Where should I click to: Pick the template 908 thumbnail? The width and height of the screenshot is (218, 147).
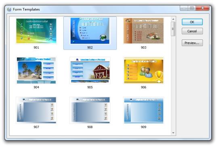pyautogui.click(x=90, y=110)
